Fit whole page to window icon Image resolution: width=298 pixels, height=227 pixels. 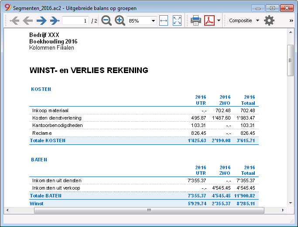click(x=177, y=20)
